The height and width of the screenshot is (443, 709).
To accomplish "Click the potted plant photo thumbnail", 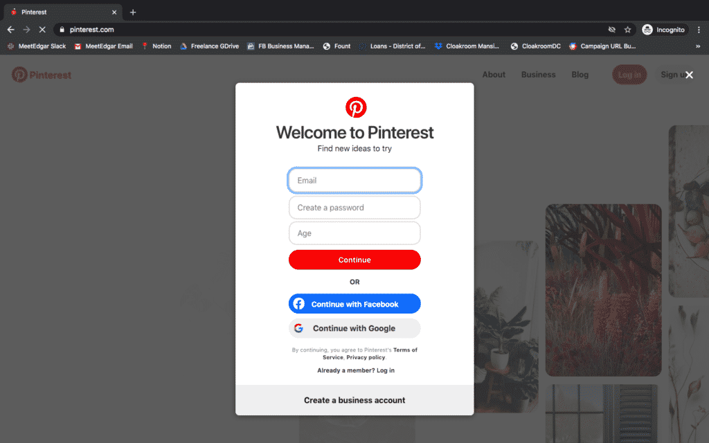I will click(x=506, y=327).
